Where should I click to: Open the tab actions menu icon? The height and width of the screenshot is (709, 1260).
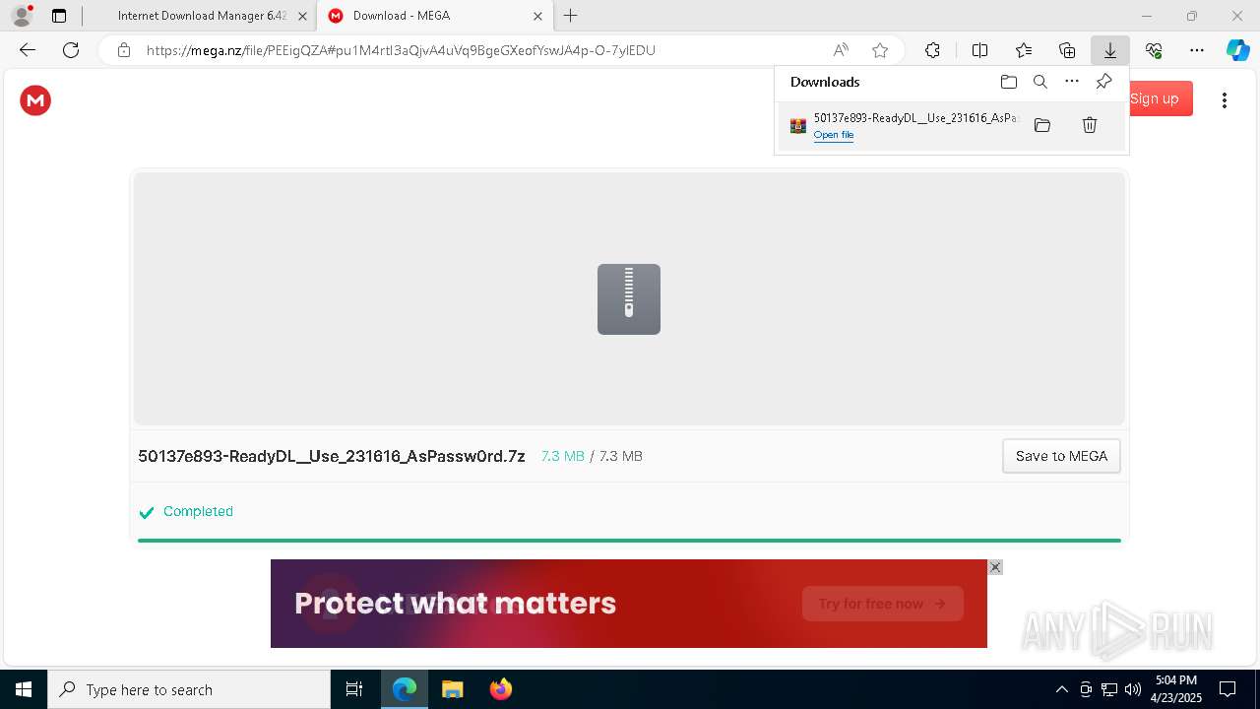59,16
